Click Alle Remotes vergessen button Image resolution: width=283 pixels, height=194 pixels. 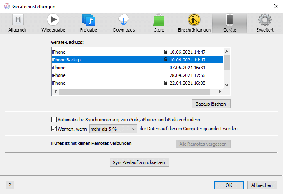click(x=203, y=144)
